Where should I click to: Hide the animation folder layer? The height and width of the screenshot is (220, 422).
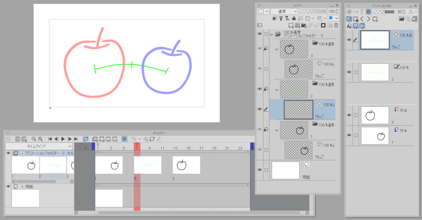click(259, 34)
